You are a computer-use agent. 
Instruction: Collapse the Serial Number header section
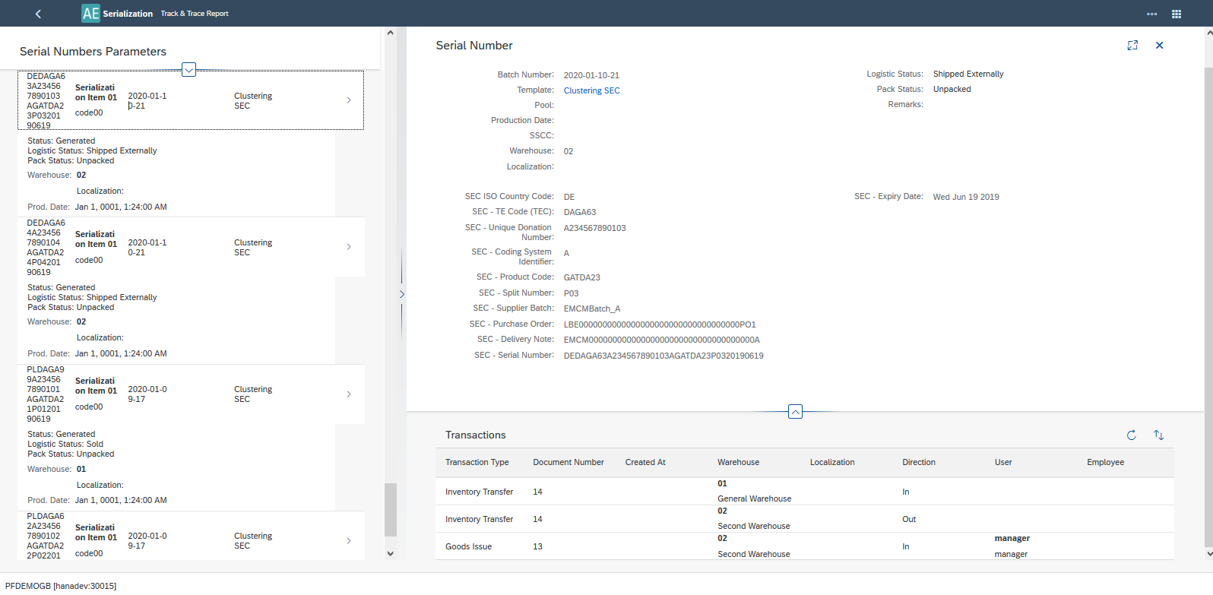795,412
